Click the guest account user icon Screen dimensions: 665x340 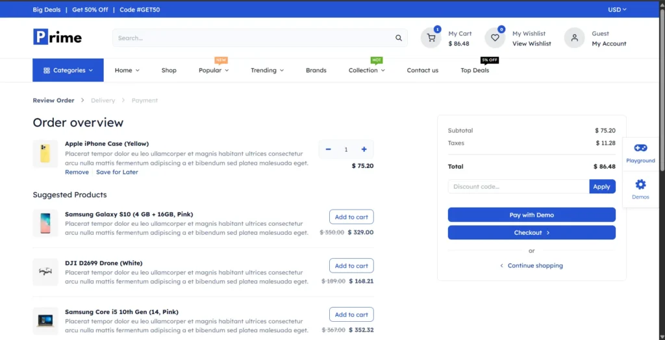[574, 38]
